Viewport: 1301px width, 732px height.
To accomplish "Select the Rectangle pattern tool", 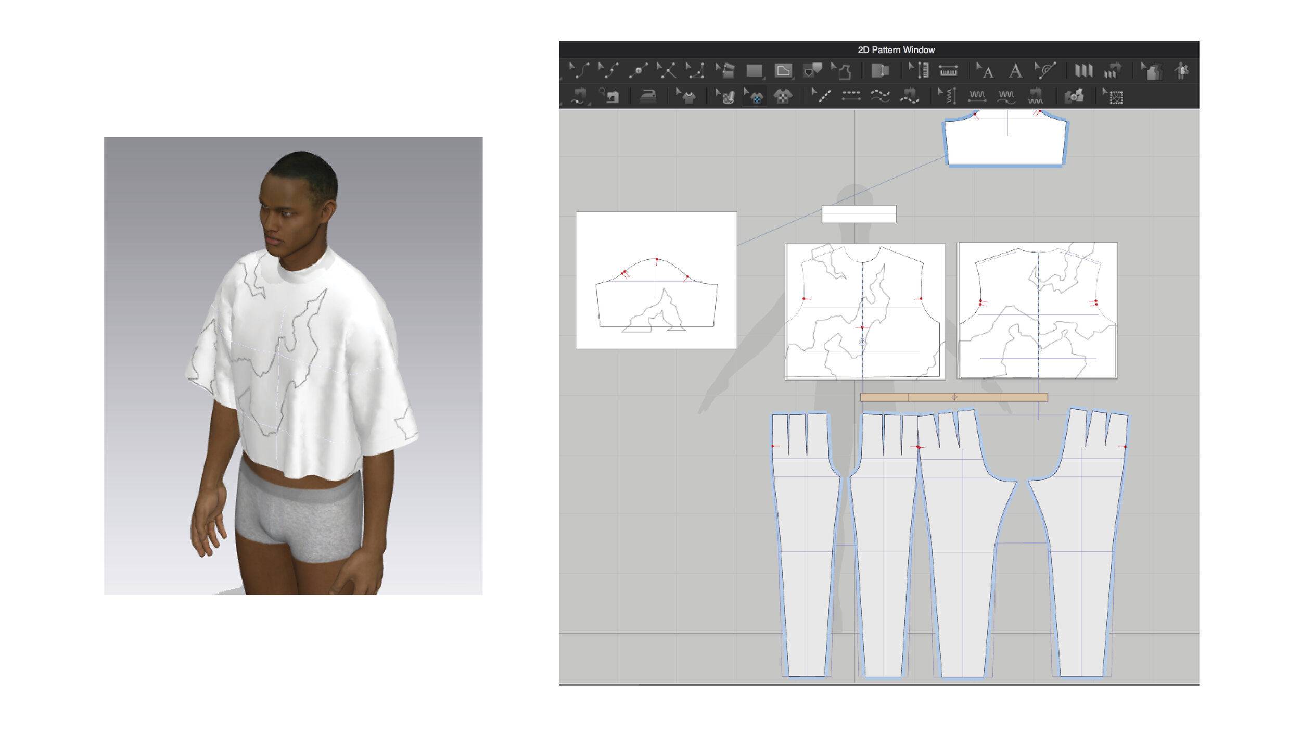I will (754, 70).
